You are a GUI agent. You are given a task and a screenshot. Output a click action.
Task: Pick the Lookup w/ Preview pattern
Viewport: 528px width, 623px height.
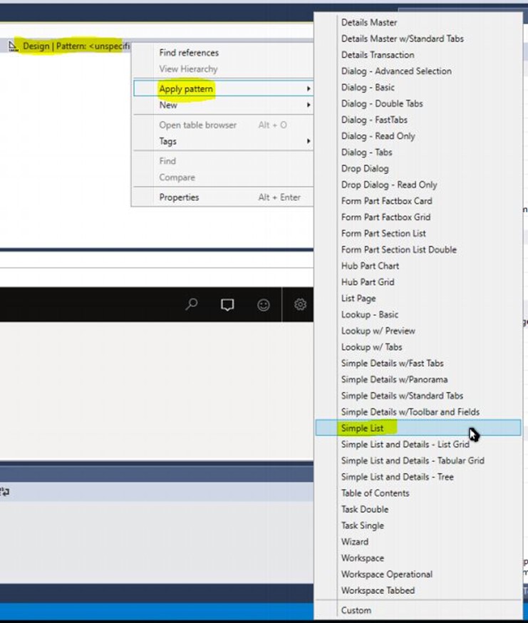[378, 331]
